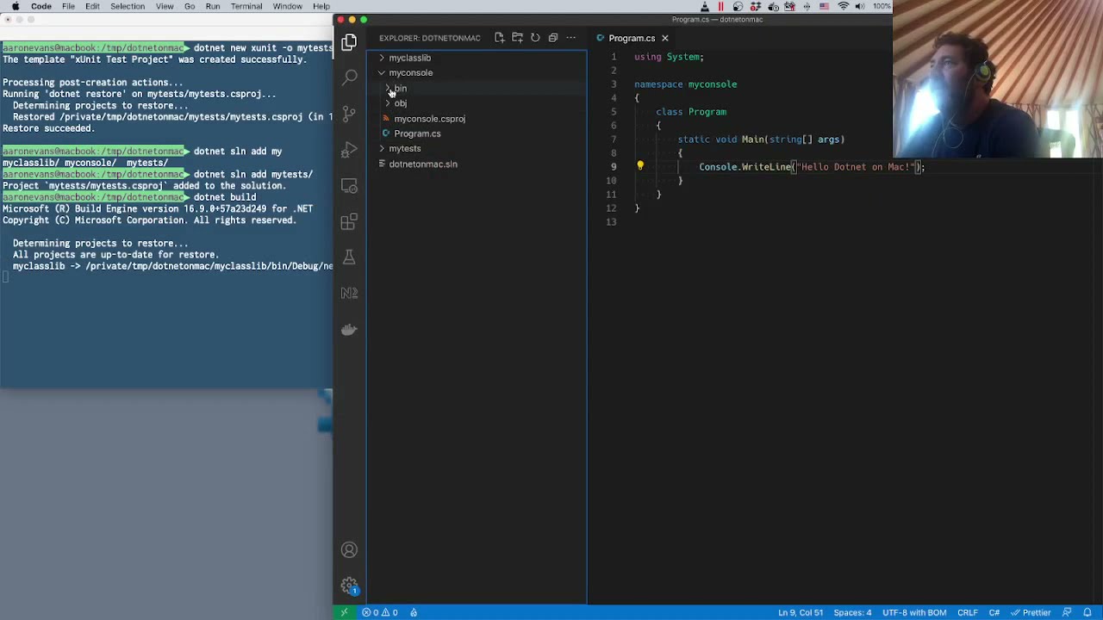
Task: Open the Manage gear in activity bar
Action: tap(349, 586)
